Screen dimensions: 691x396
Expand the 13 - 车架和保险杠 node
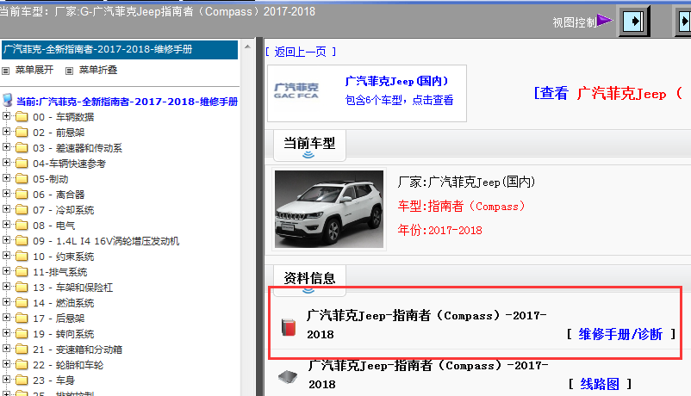tap(6, 287)
